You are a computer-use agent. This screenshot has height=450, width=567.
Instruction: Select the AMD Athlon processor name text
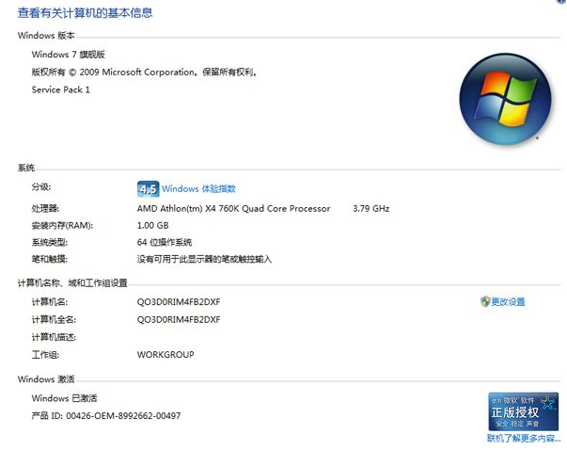[x=233, y=208]
